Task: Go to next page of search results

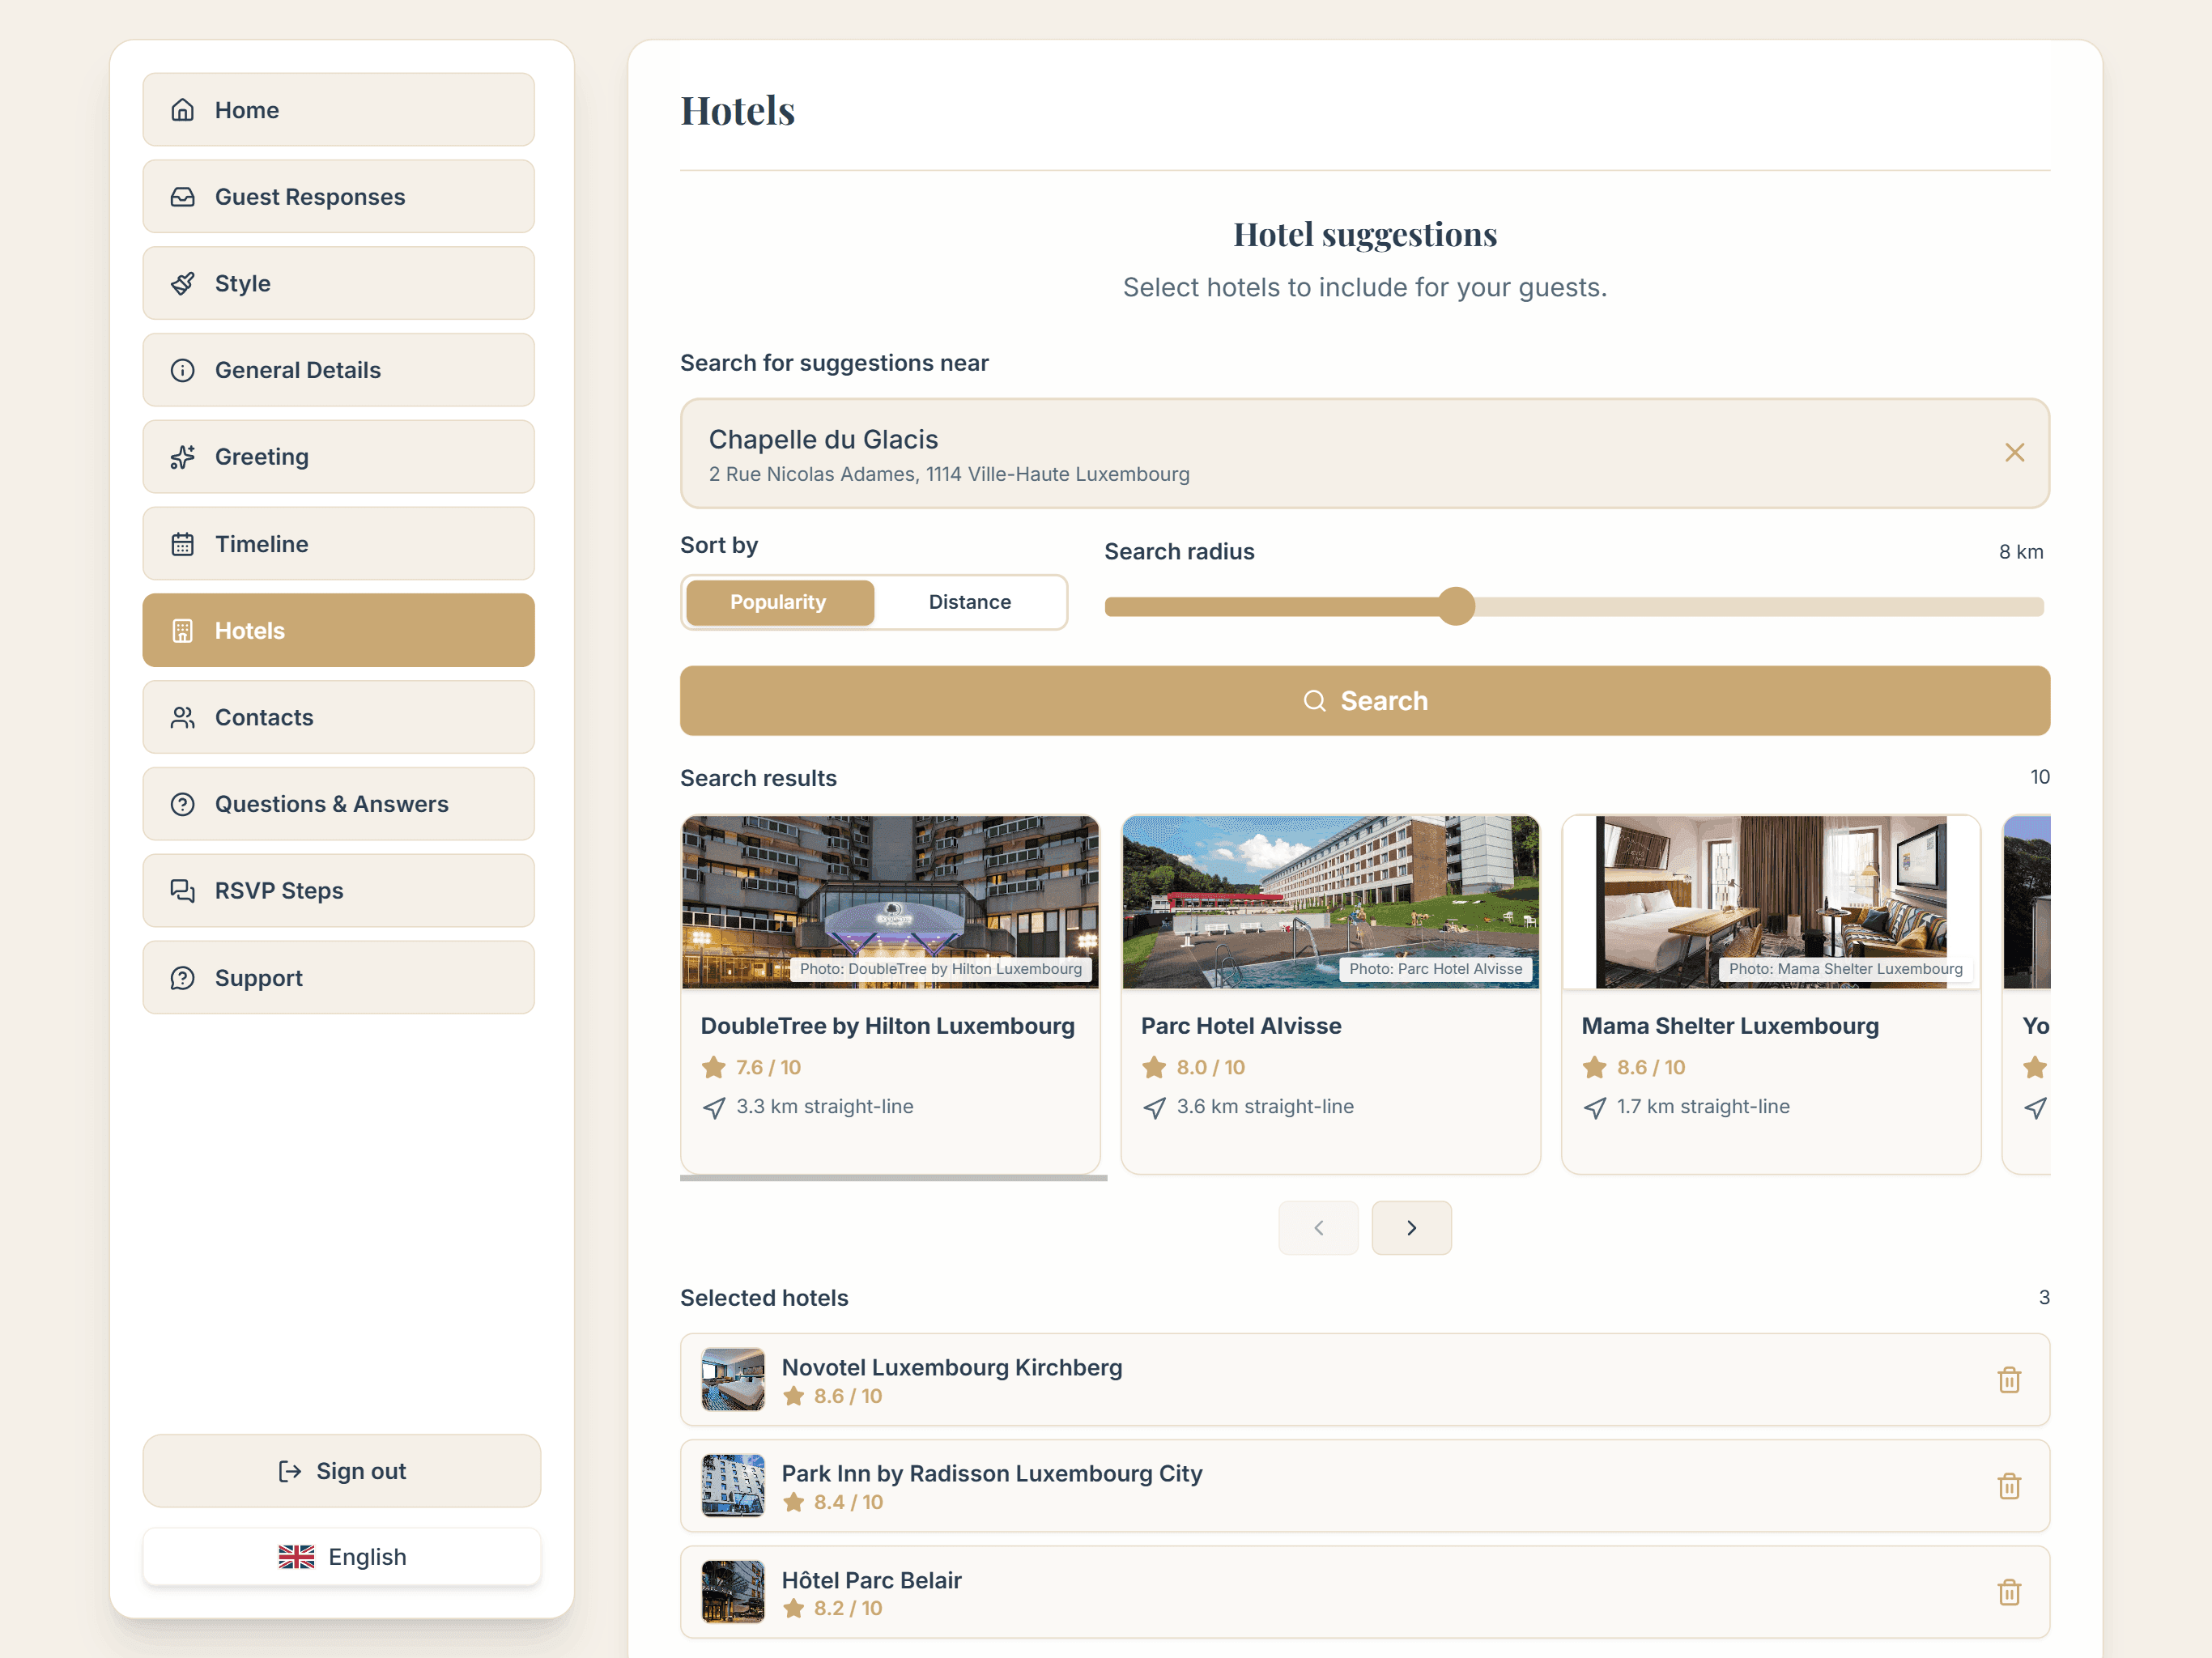Action: [1411, 1228]
